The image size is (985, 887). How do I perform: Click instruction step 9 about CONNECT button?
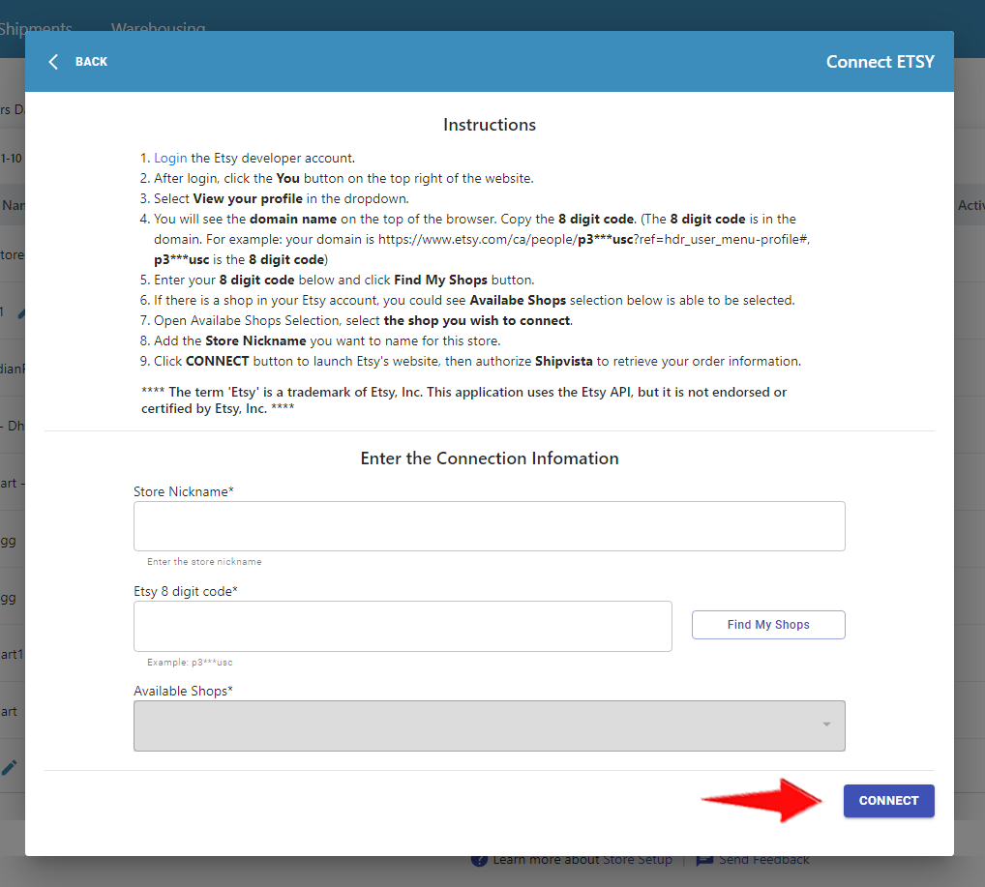[470, 361]
